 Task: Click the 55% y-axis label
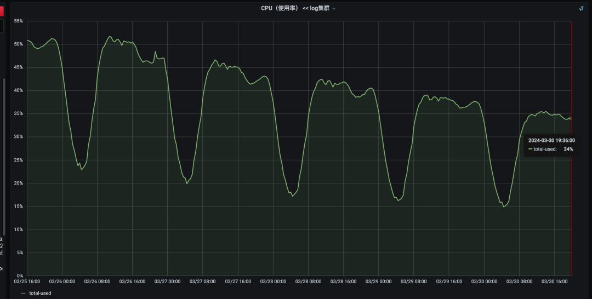pyautogui.click(x=19, y=21)
